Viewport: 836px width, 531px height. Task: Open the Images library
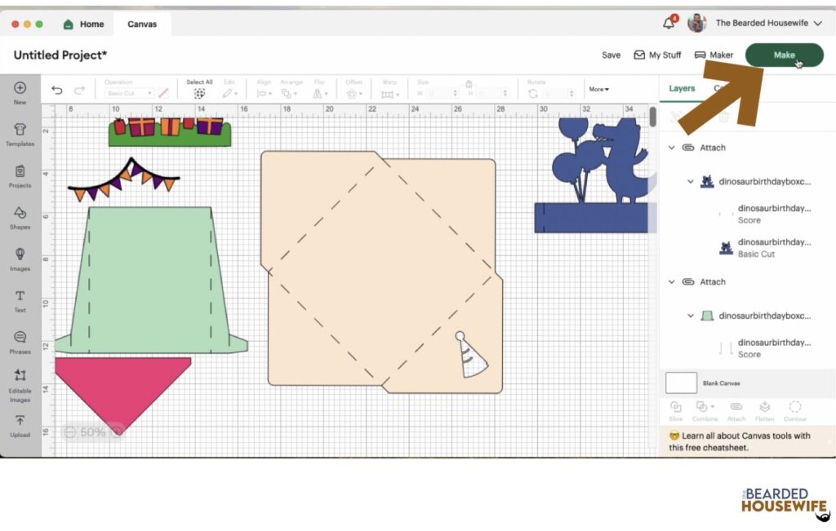coord(20,254)
